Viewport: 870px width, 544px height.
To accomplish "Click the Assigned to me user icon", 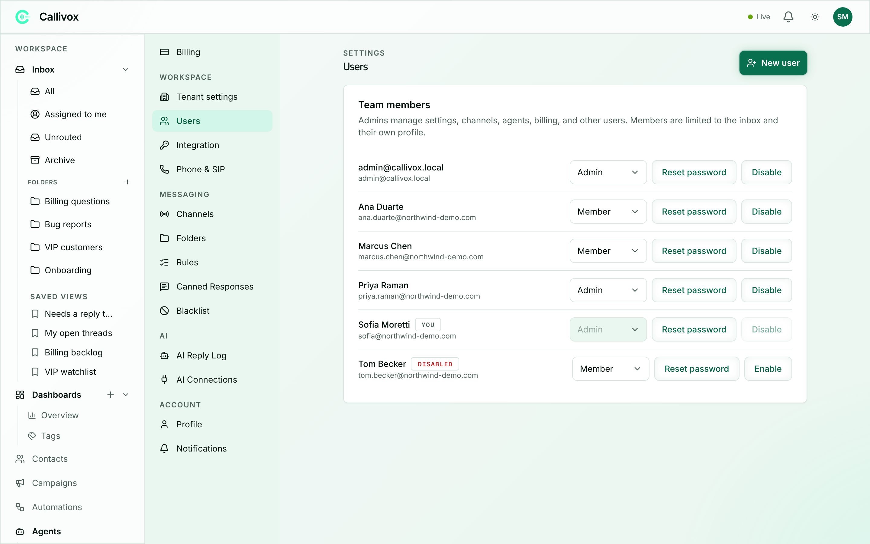I will pyautogui.click(x=35, y=114).
